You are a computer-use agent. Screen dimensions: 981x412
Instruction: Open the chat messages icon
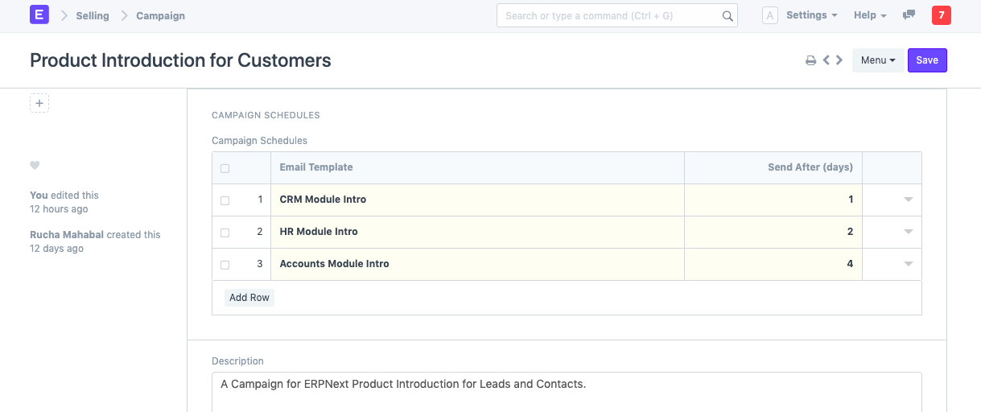(x=909, y=15)
